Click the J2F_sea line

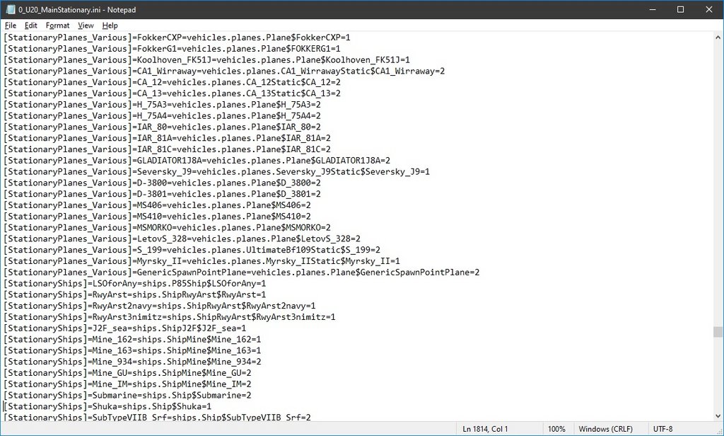(125, 328)
